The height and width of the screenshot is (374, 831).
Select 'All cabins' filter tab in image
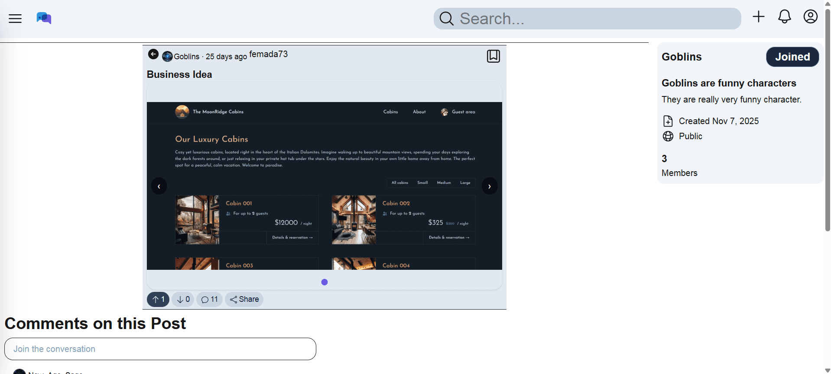click(x=400, y=183)
